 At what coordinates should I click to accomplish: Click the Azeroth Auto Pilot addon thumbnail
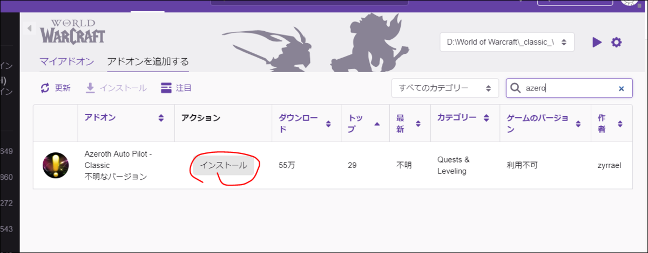point(56,165)
